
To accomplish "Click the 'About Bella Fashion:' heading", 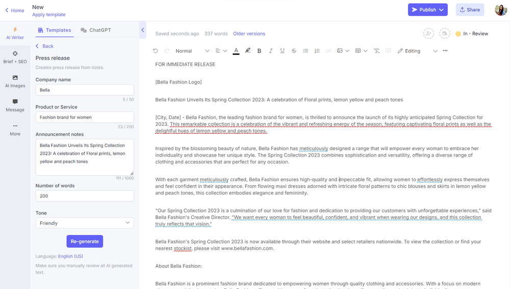I will pyautogui.click(x=178, y=266).
